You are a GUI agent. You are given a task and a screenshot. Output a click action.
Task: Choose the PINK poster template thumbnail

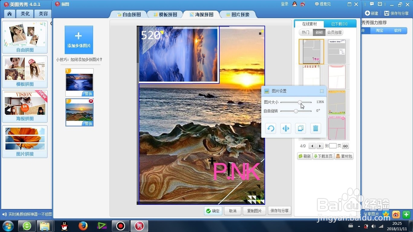point(311,52)
